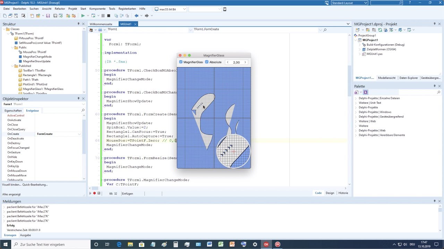Open the OnCreate event value dropdown

79,134
